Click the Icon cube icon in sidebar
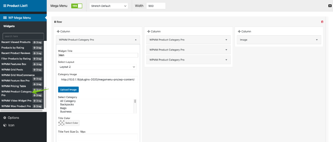333x142 pixels. [5, 125]
